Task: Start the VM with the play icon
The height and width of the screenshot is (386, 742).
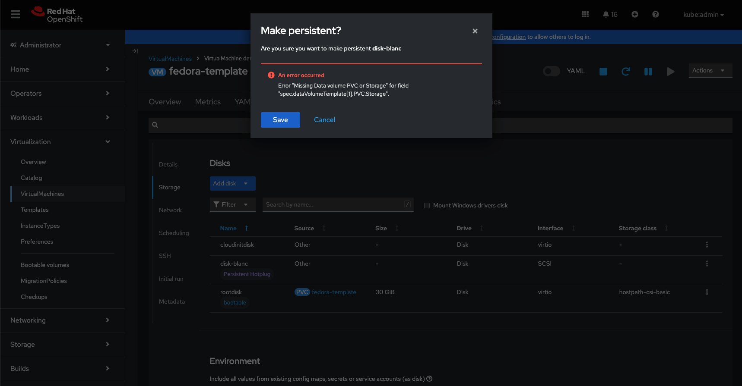Action: [x=671, y=72]
